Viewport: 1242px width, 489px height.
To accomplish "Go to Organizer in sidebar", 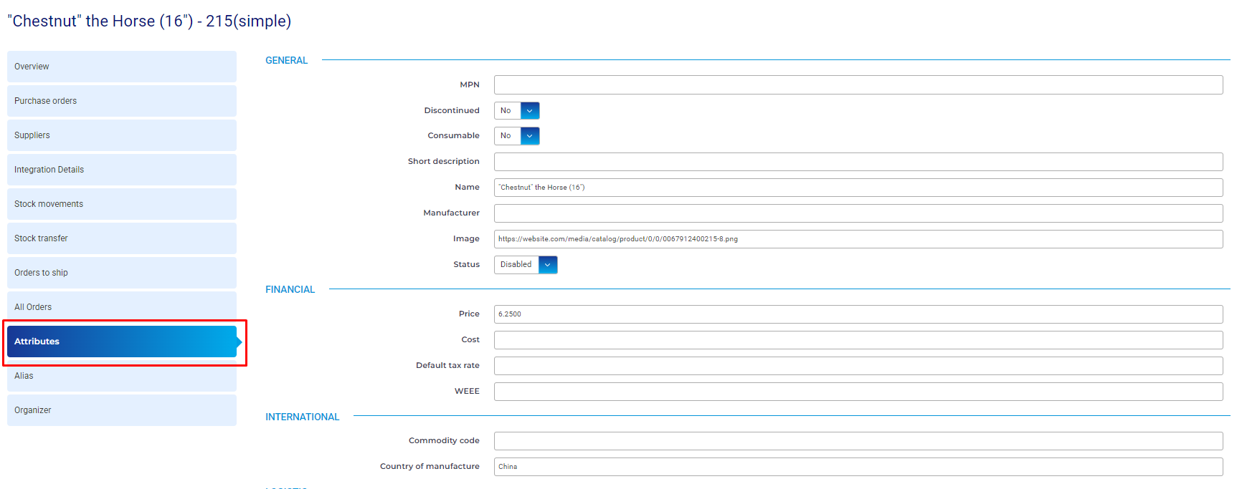I will 121,410.
